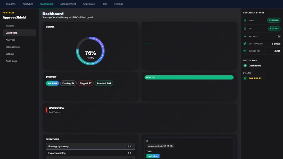Open the Settings top tab
This screenshot has width=283, height=159.
(119, 4)
